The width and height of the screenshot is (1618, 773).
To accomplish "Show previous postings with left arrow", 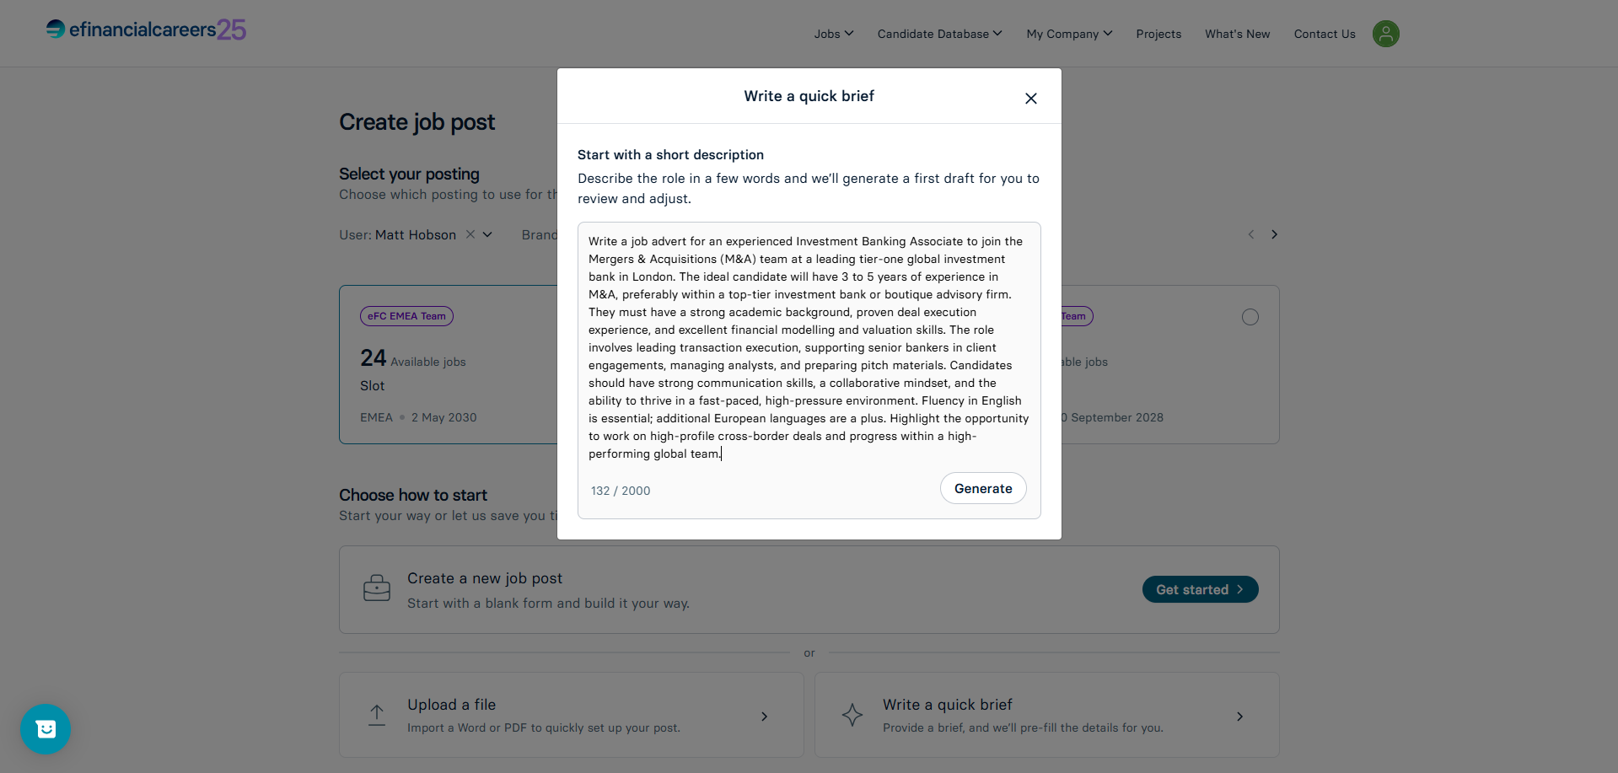I will point(1251,234).
